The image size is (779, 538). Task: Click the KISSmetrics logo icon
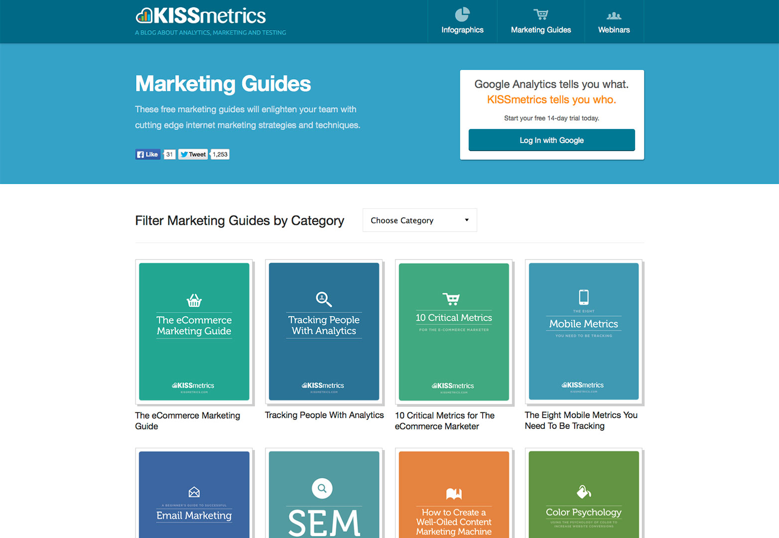pyautogui.click(x=144, y=16)
